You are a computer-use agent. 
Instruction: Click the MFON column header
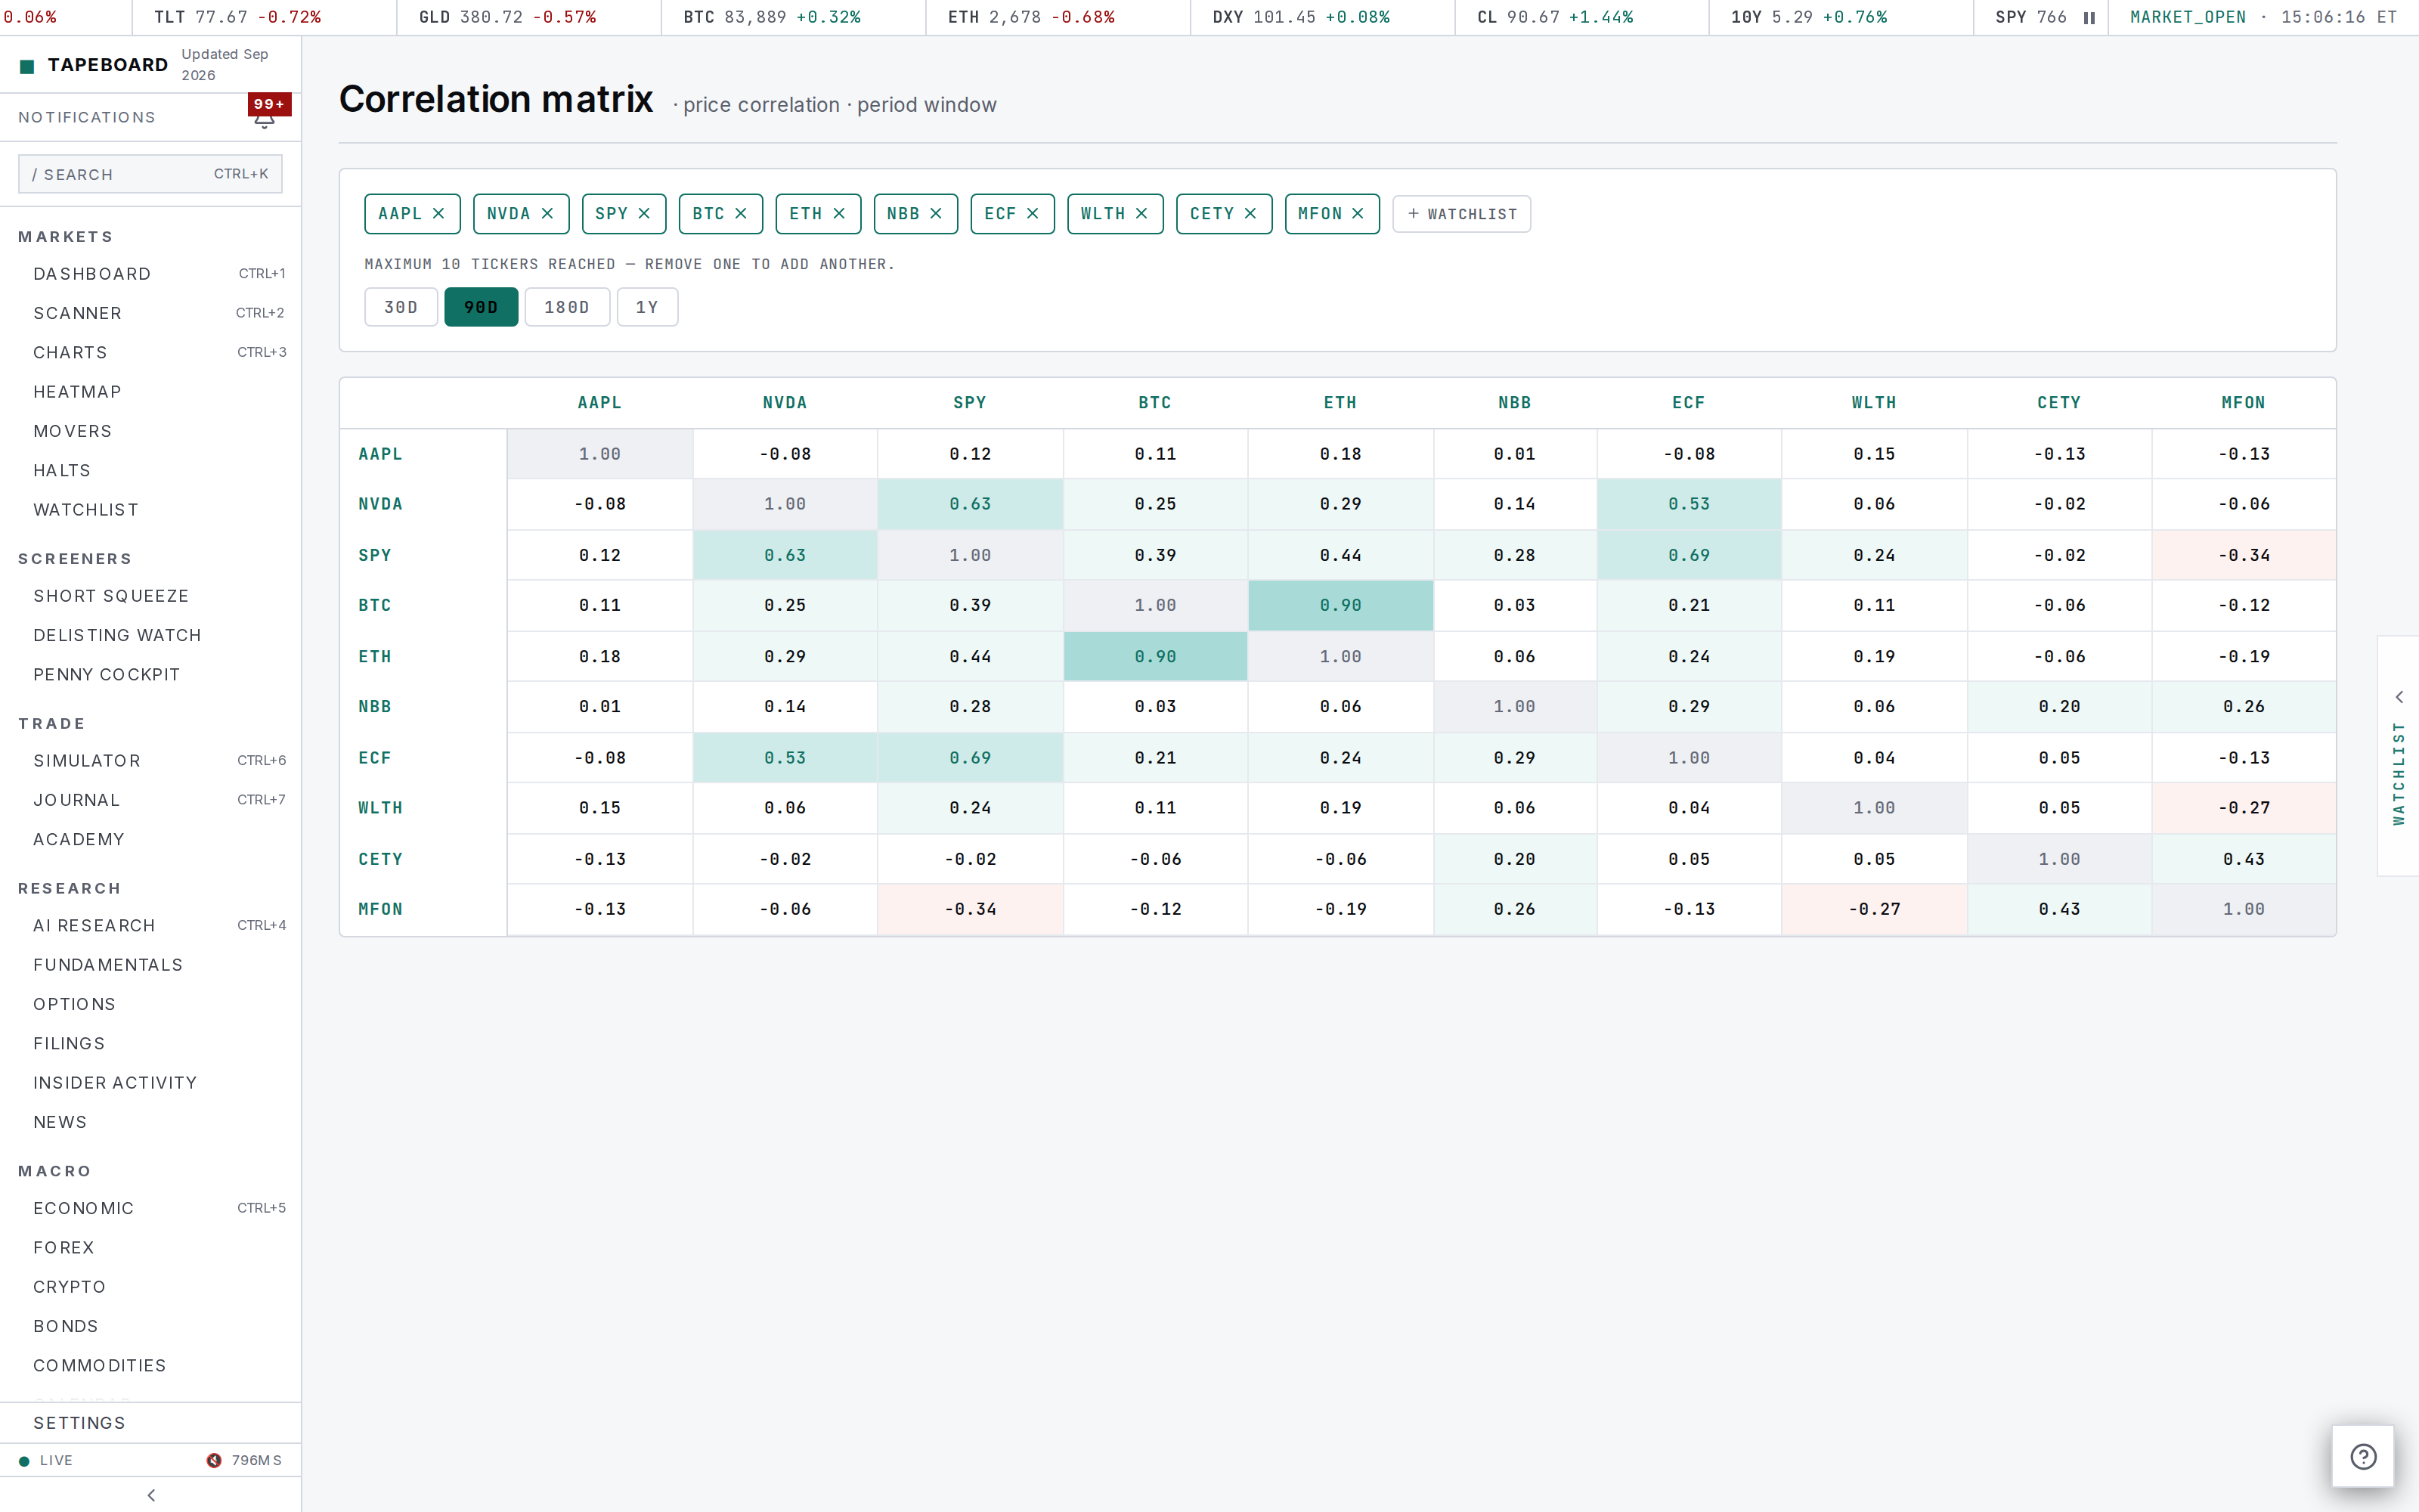(2244, 403)
